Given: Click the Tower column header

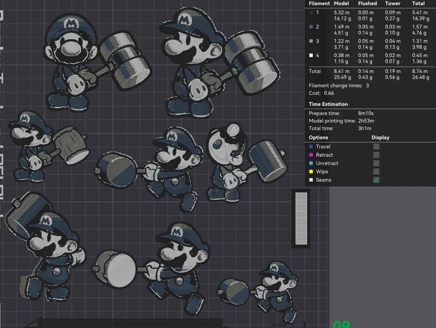Looking at the screenshot, I should click(x=392, y=3).
